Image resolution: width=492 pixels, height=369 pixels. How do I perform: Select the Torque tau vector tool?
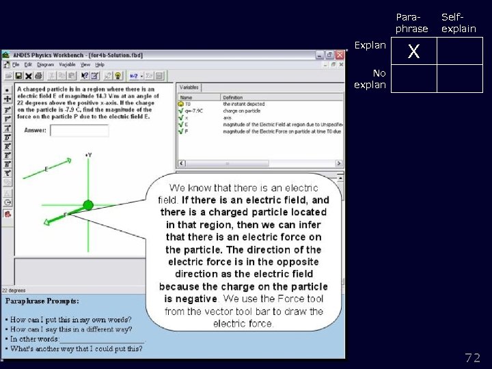click(x=8, y=173)
